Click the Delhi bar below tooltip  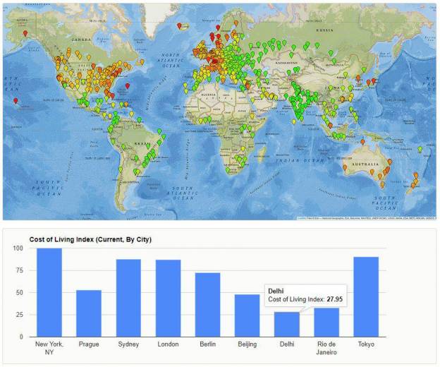click(286, 324)
